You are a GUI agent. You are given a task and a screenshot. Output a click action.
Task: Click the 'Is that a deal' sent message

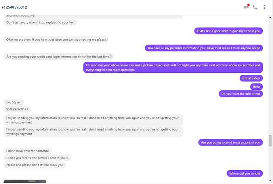[x=251, y=78]
